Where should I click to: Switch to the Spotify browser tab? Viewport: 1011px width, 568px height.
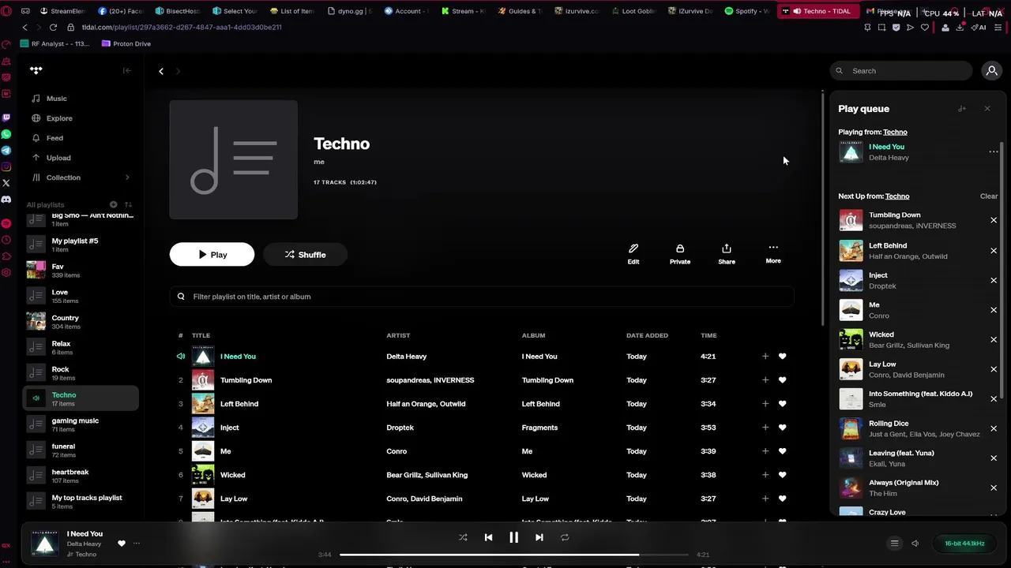(x=746, y=11)
